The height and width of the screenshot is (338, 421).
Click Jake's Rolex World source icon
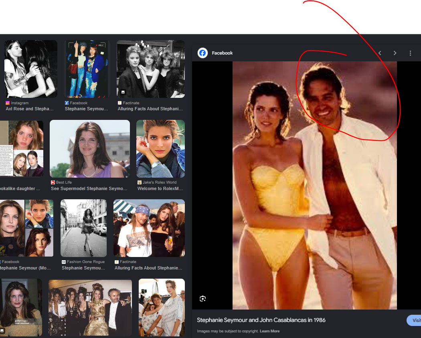(140, 182)
